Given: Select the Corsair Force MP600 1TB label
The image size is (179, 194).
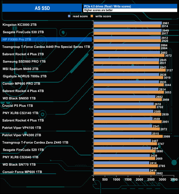Looking at the screenshot, I should click(22, 172).
